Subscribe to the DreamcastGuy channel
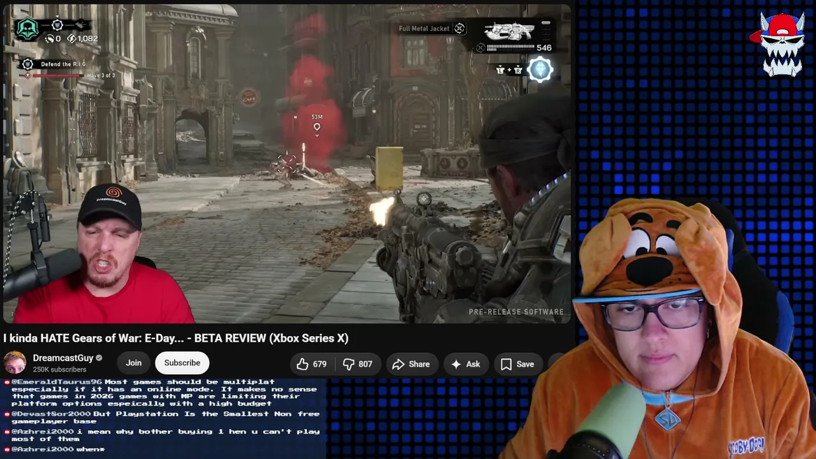 click(x=182, y=363)
